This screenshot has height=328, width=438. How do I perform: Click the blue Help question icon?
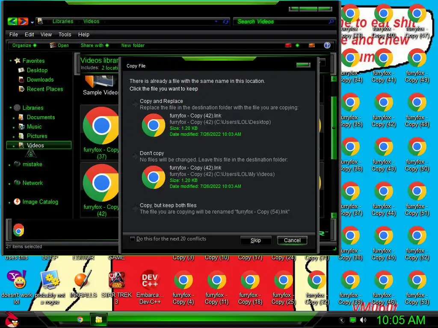[327, 45]
